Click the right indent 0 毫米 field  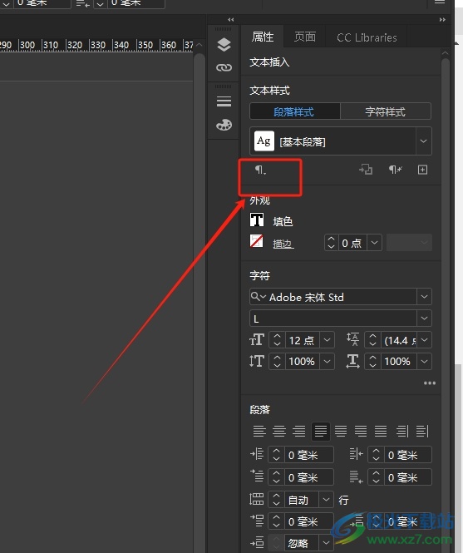coord(408,455)
